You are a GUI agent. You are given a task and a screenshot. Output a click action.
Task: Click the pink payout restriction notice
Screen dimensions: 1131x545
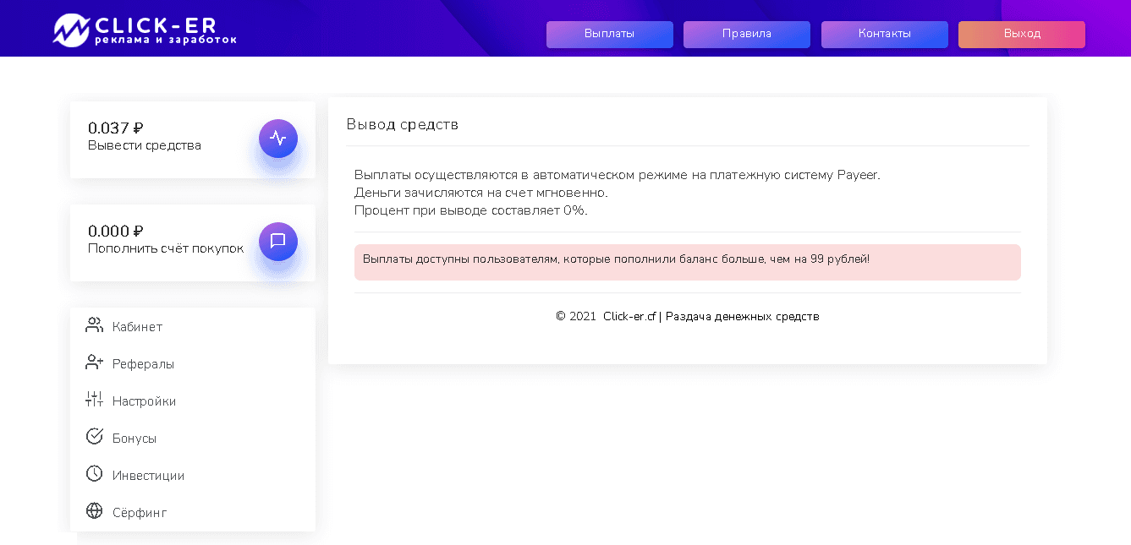click(687, 262)
